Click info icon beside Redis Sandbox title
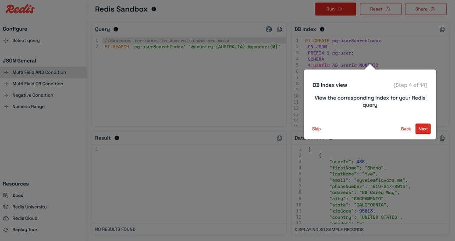 coord(153,9)
